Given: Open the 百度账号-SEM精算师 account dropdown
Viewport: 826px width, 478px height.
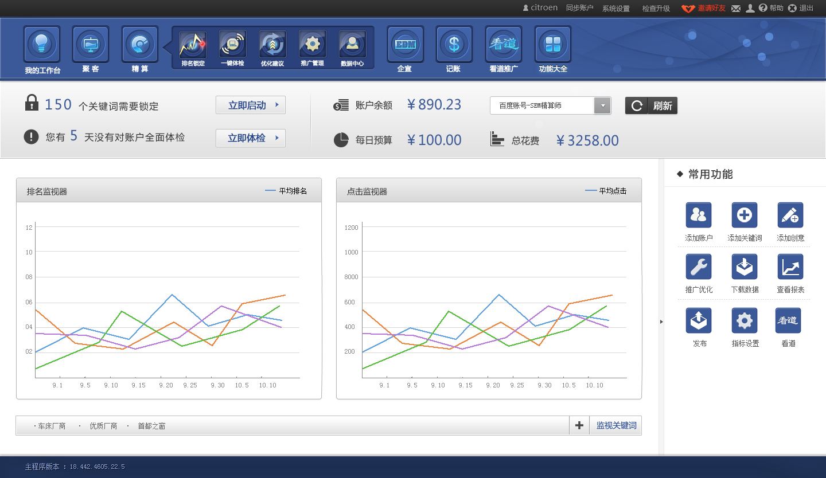Looking at the screenshot, I should point(550,105).
